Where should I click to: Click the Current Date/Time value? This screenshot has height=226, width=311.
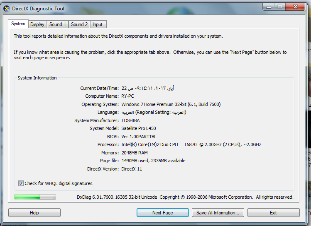click(x=148, y=88)
